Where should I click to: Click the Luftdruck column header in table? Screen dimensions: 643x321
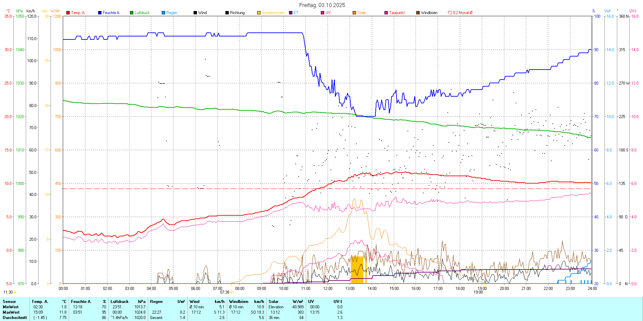tap(120, 302)
